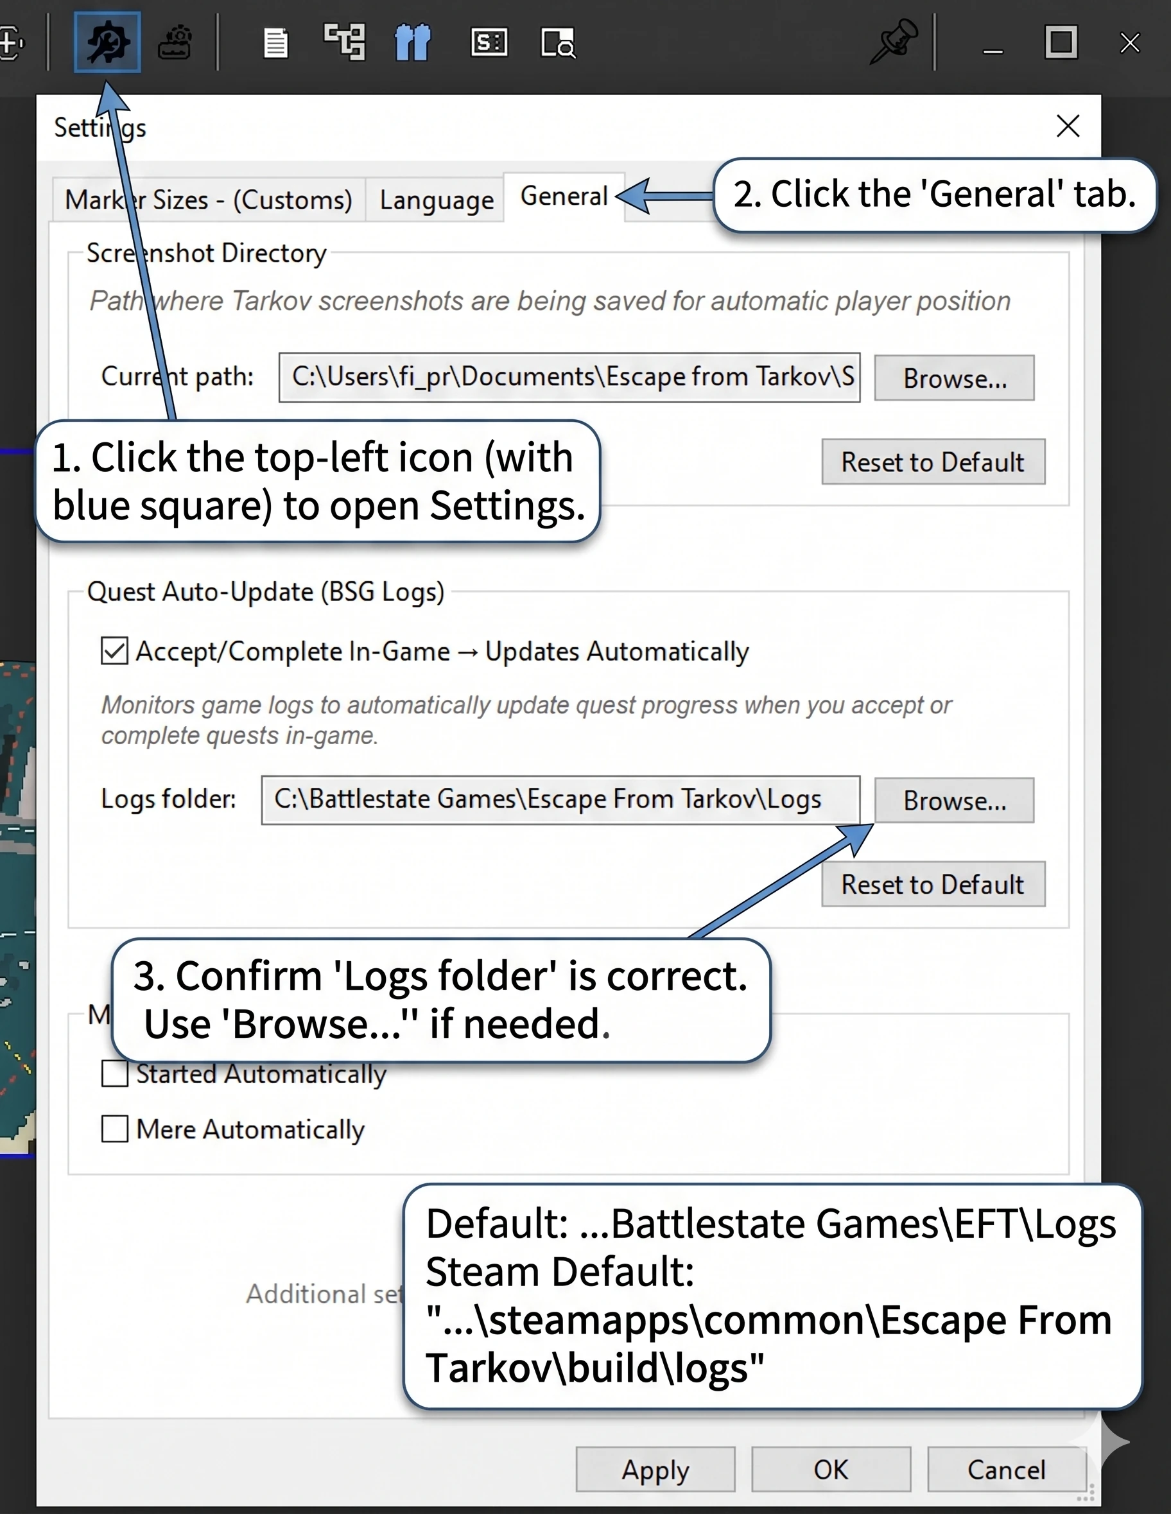1171x1514 pixels.
Task: Enable the Mere Automatically checkbox
Action: click(114, 1129)
